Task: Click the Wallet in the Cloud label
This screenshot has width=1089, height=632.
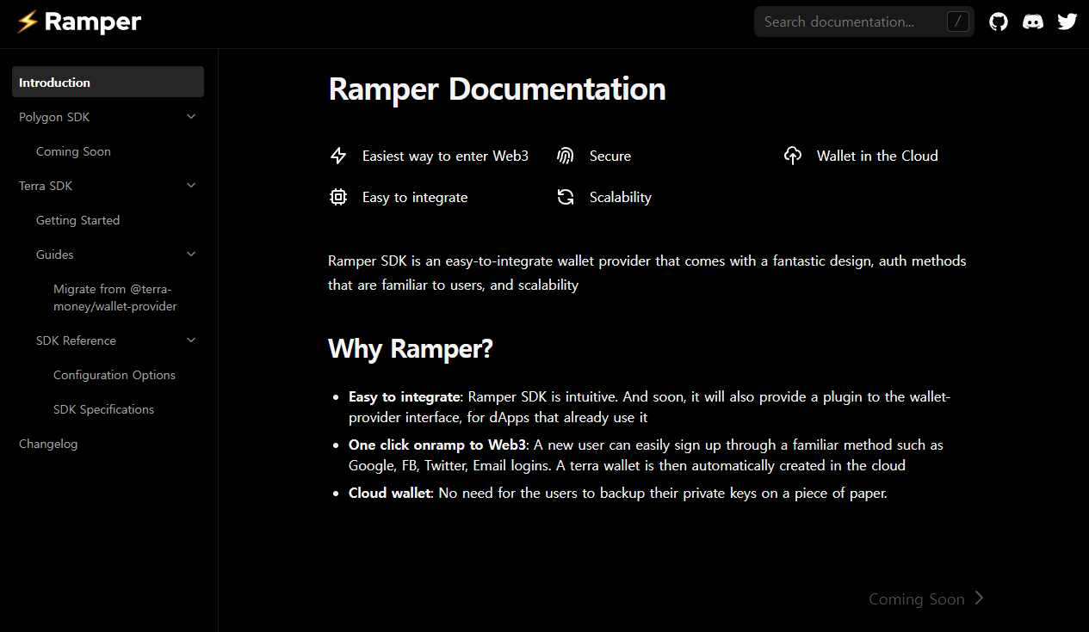Action: 877,156
